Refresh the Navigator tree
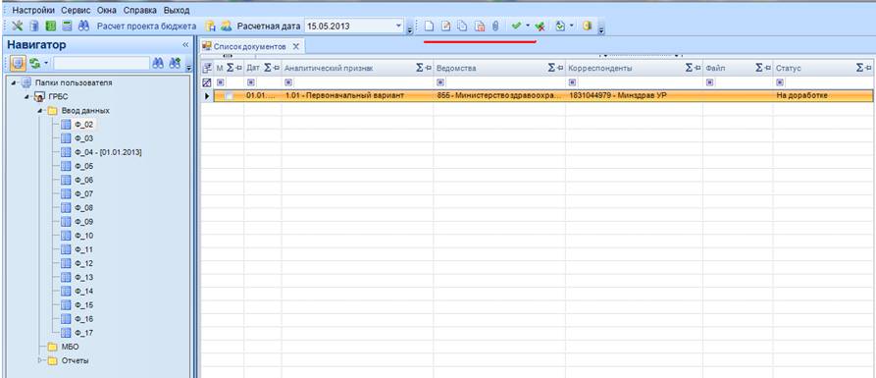This screenshot has height=378, width=876. (34, 64)
